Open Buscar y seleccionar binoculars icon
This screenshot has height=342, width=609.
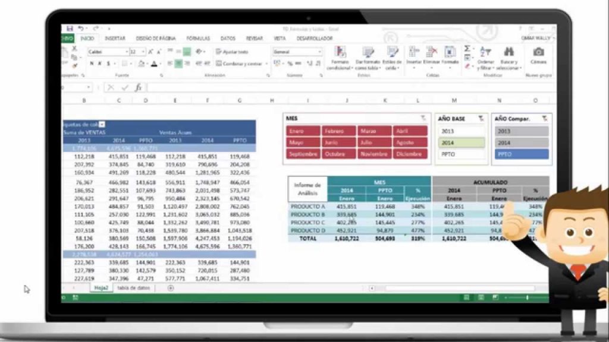point(508,52)
